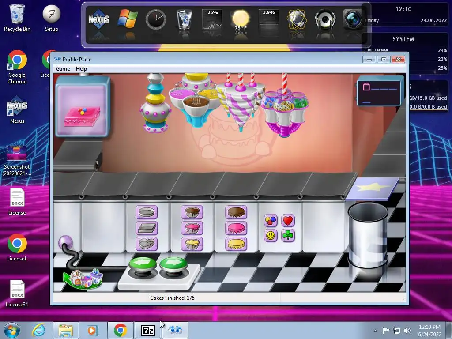
Task: Select the round cake pan shape
Action: pyautogui.click(x=147, y=212)
